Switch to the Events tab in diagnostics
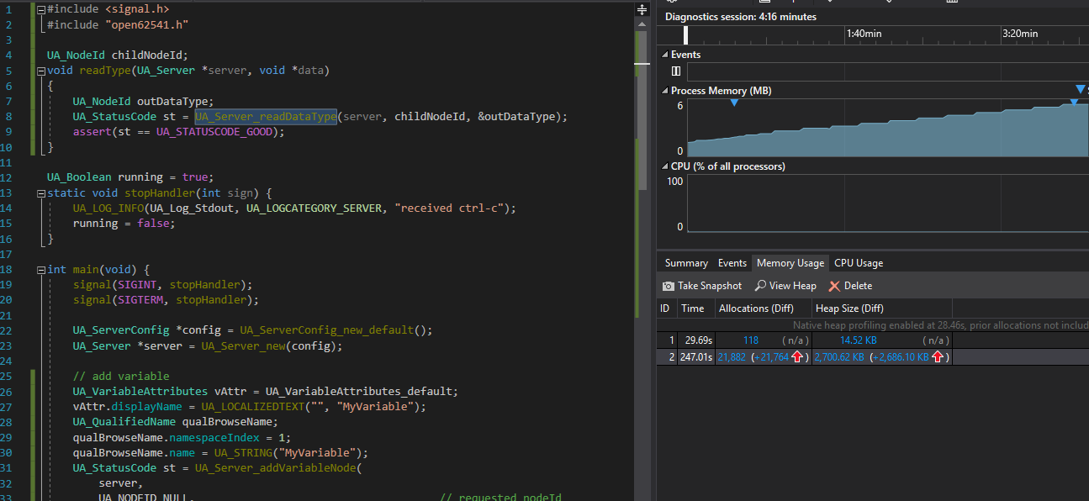Viewport: 1089px width, 501px height. [732, 263]
